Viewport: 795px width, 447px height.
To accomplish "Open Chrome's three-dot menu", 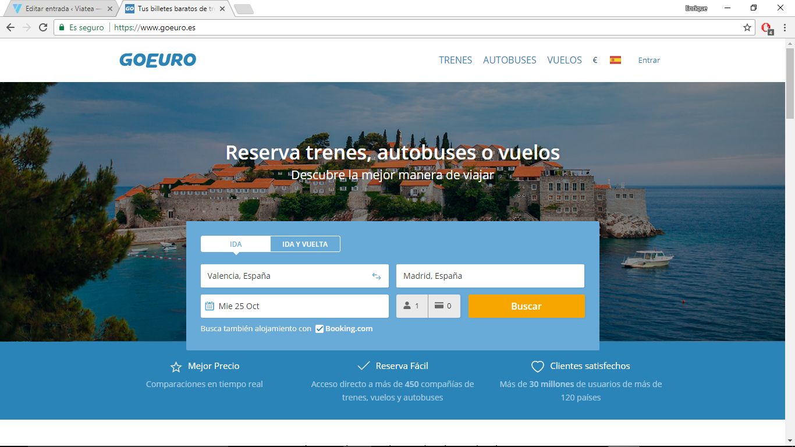I will 785,27.
